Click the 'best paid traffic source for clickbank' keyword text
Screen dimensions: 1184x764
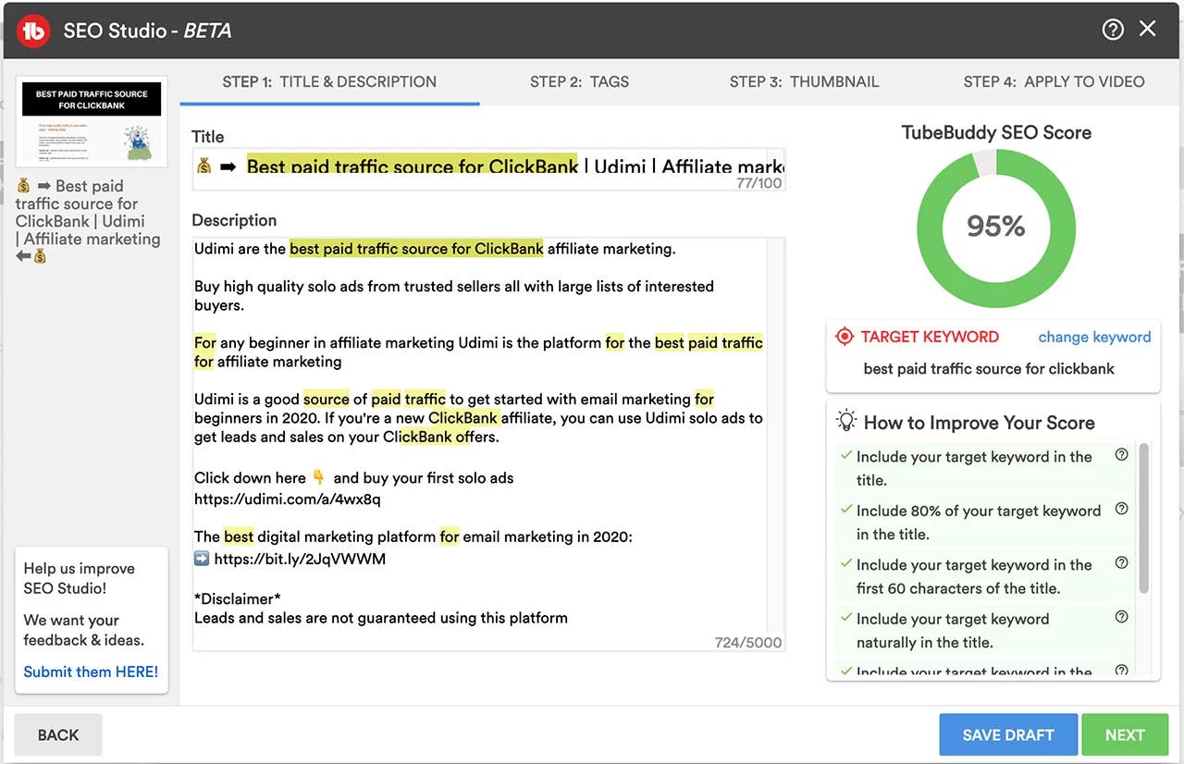[x=989, y=368]
